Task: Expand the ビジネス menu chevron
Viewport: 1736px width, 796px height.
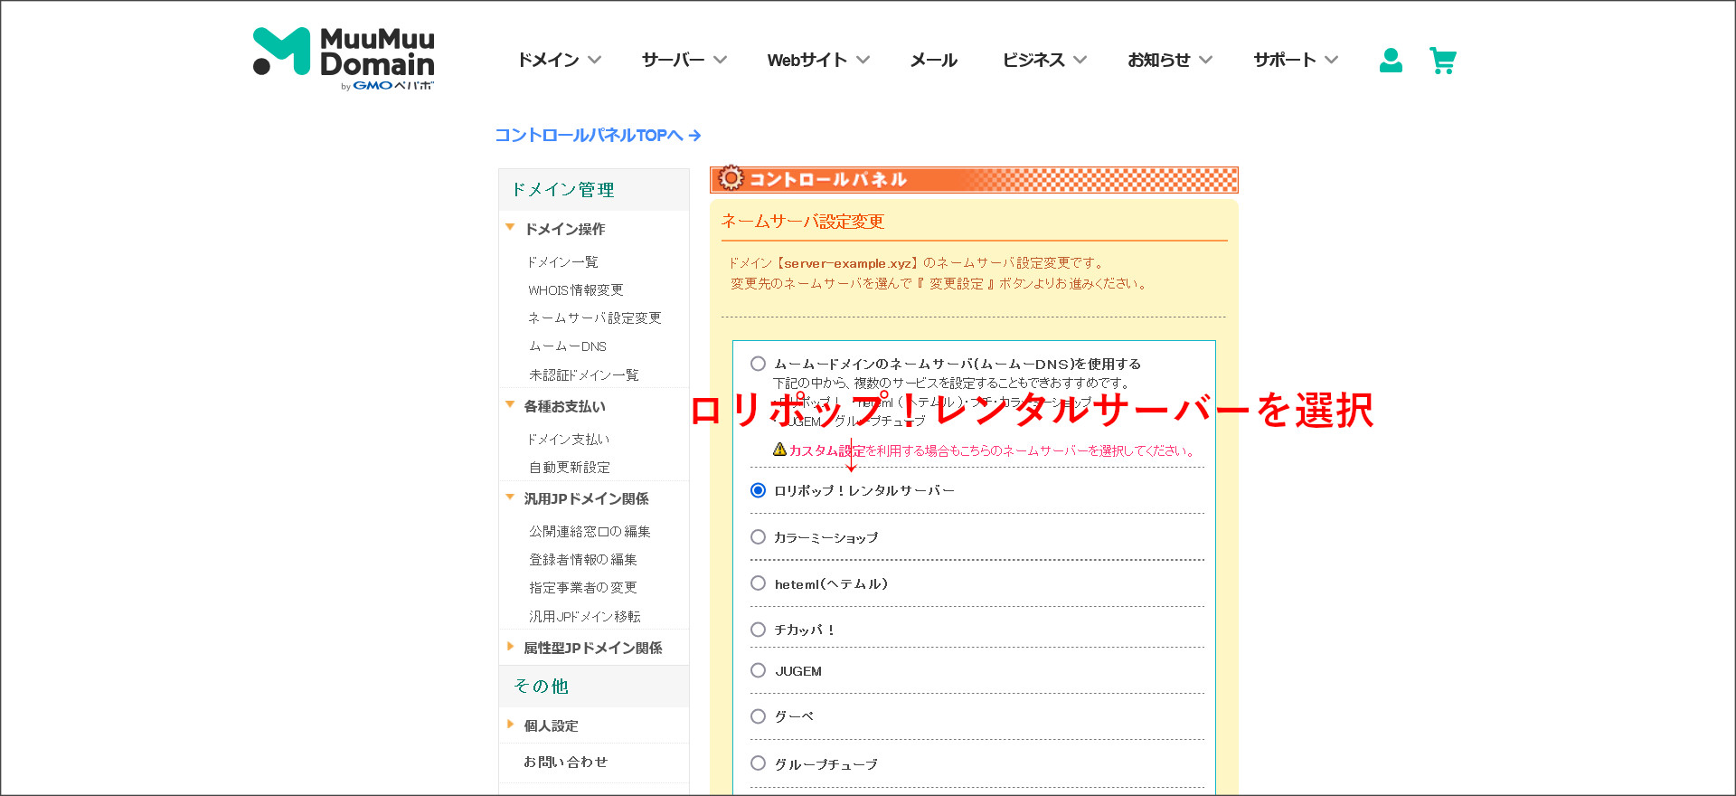Action: tap(1080, 60)
